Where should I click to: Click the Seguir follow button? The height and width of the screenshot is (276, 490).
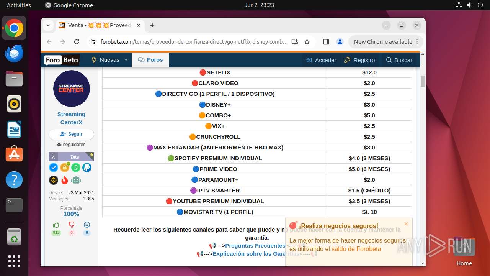(71, 134)
